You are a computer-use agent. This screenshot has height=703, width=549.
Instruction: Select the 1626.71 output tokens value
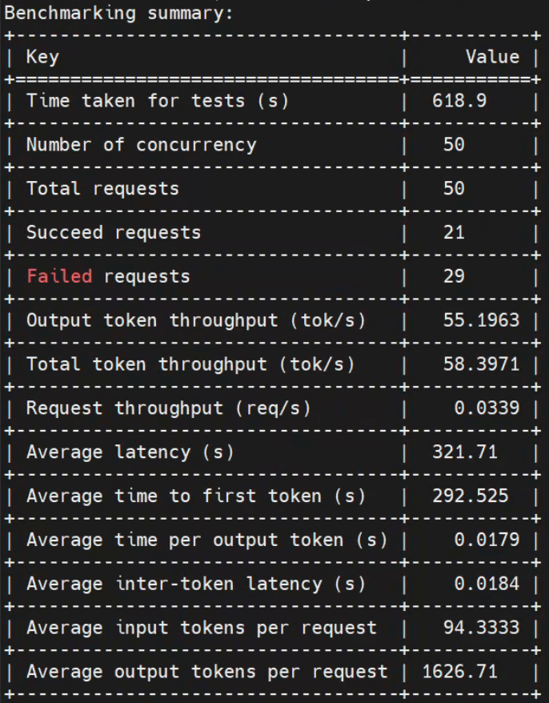click(459, 671)
